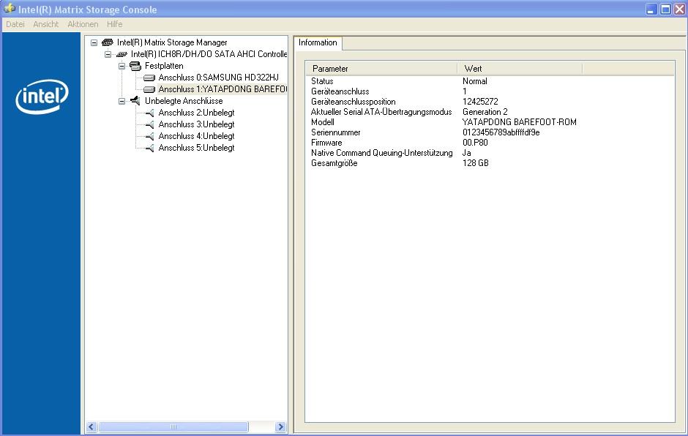Select the Festplatten tree entry

164,66
